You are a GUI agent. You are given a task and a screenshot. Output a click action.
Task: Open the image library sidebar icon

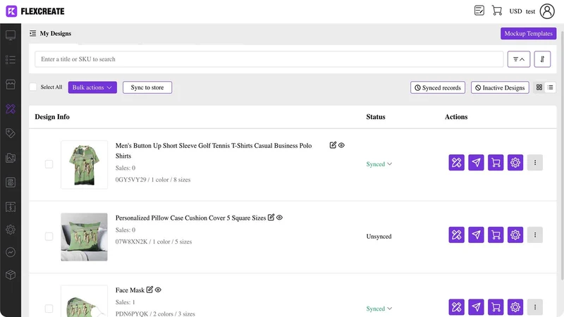(11, 158)
